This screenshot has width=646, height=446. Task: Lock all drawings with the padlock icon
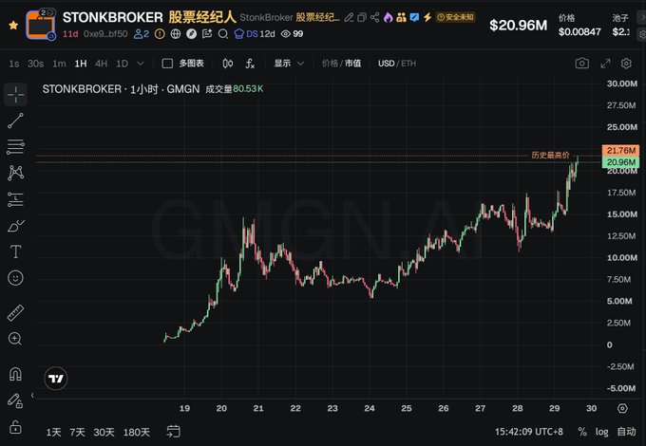click(15, 427)
